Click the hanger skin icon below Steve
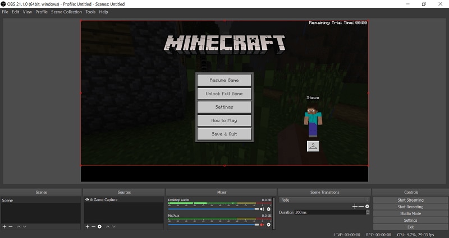Screen dimensions: 449x238 pyautogui.click(x=313, y=146)
